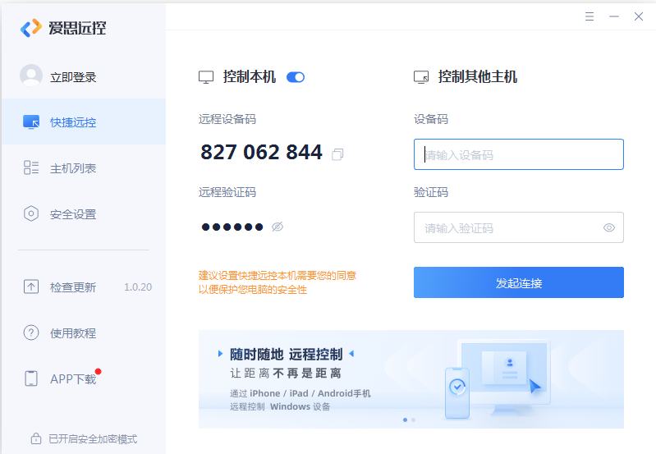Open the 立即登录 login link
The width and height of the screenshot is (656, 454).
[73, 77]
